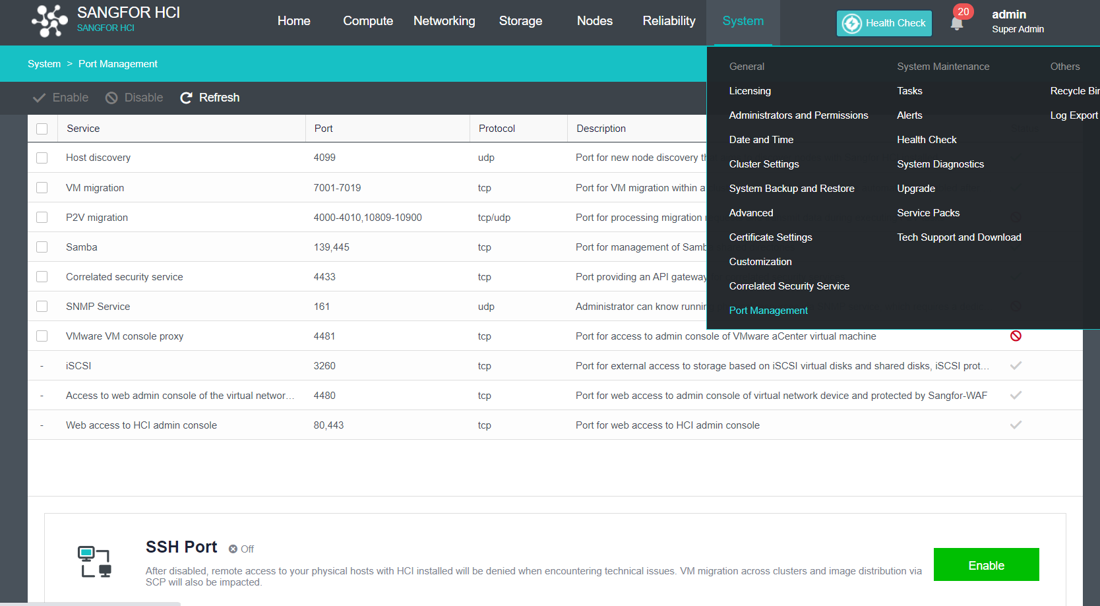
Task: Sort by the Port column header
Action: coord(323,129)
